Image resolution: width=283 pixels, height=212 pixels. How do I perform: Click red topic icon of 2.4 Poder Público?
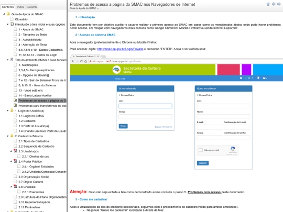click(16, 161)
